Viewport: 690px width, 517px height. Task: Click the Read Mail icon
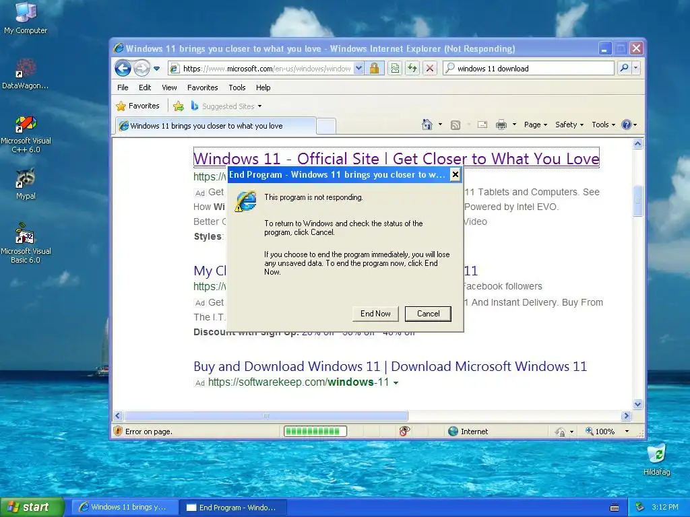coord(482,125)
